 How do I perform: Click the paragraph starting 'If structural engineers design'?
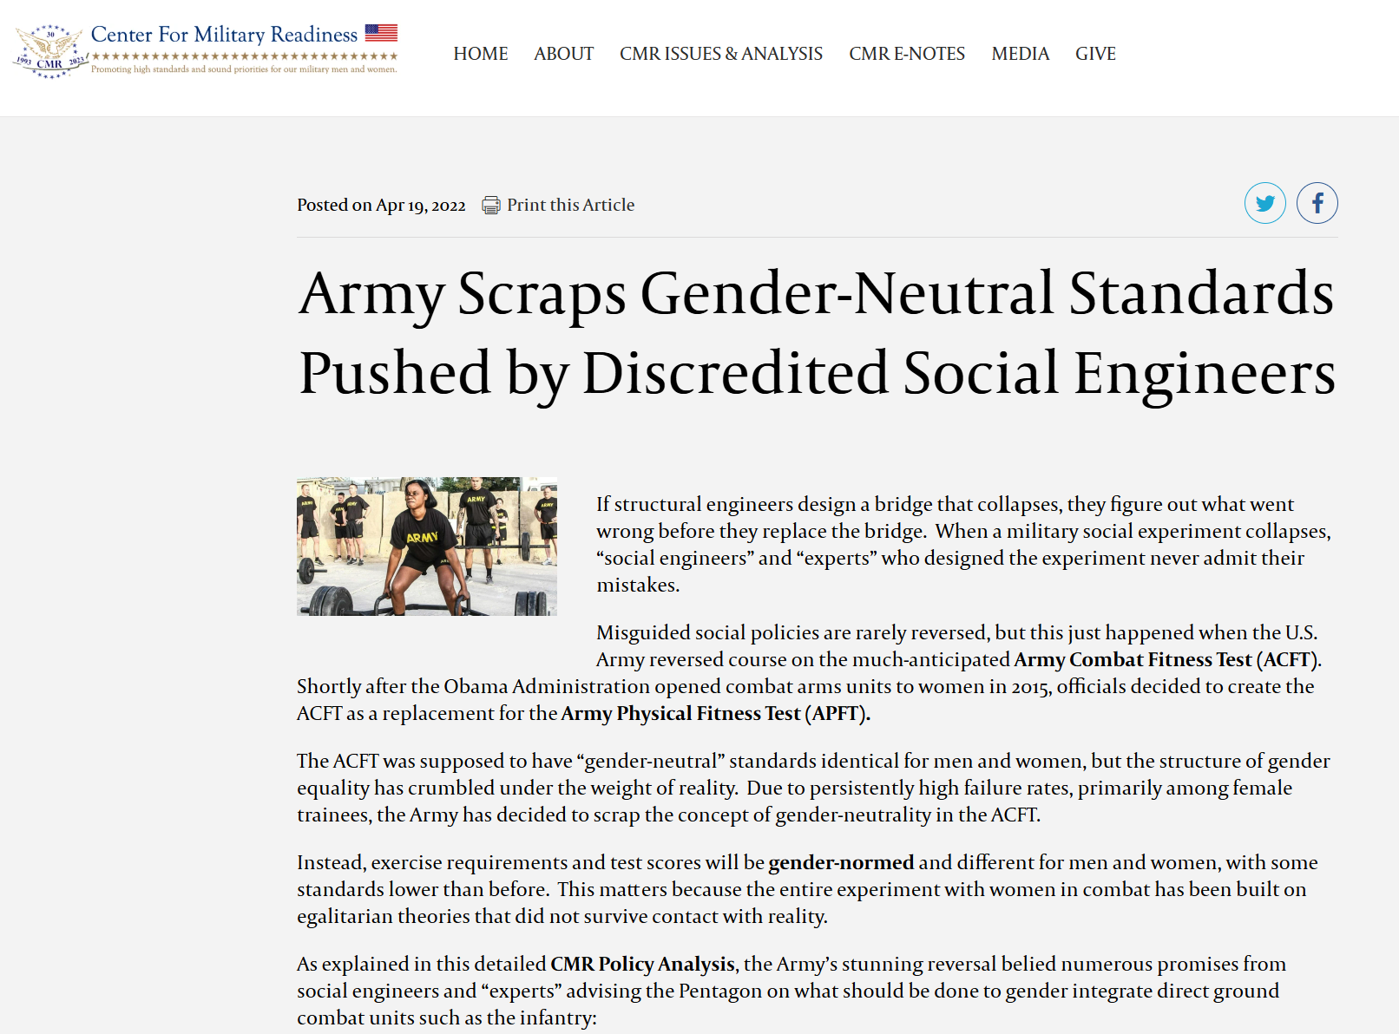pos(964,545)
